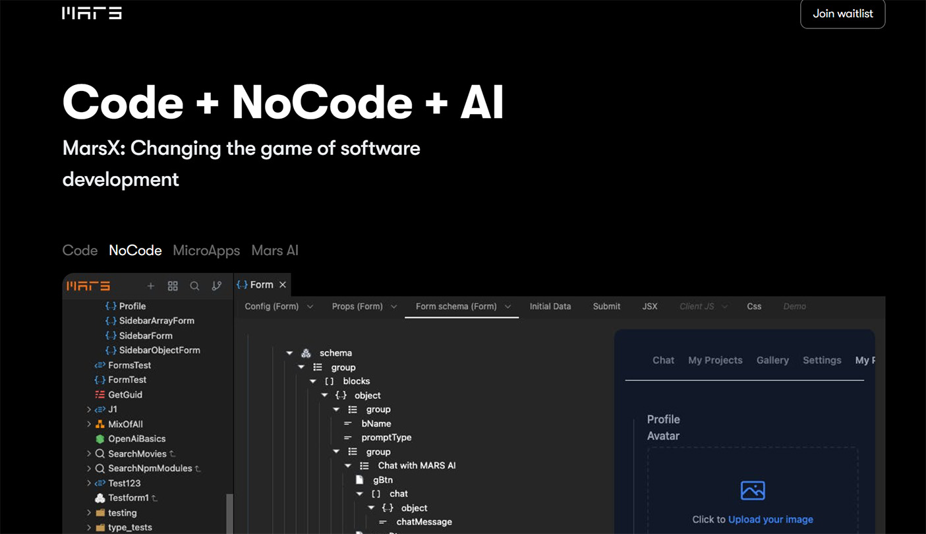Collapse the Chat with MARS AI group
Screen dimensions: 926x534
348,466
